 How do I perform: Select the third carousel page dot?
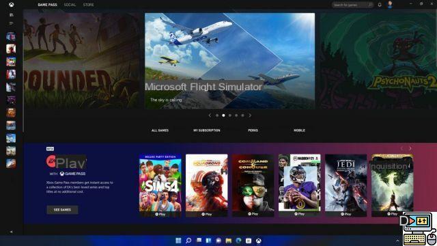pyautogui.click(x=230, y=115)
